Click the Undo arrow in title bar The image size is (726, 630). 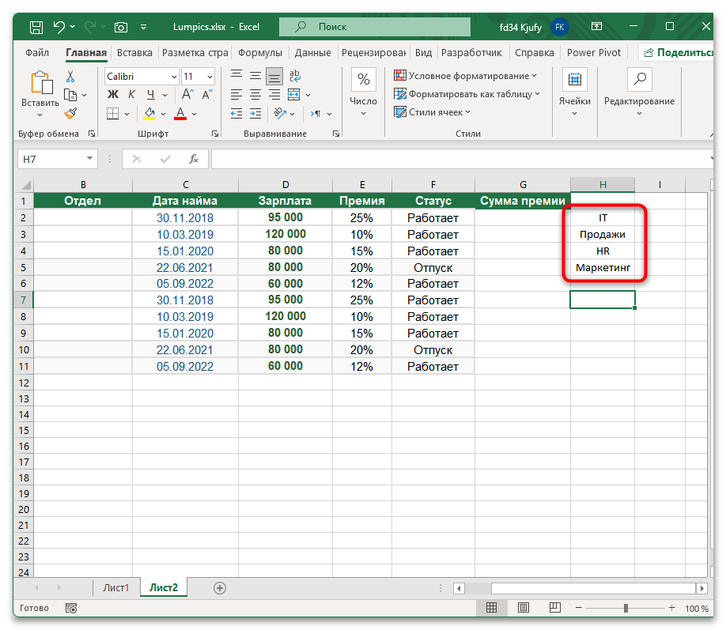click(x=59, y=27)
